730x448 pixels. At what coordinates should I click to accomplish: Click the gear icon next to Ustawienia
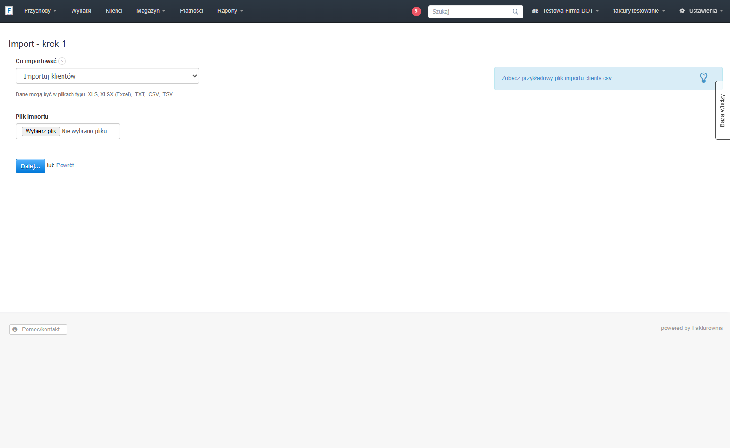[682, 11]
